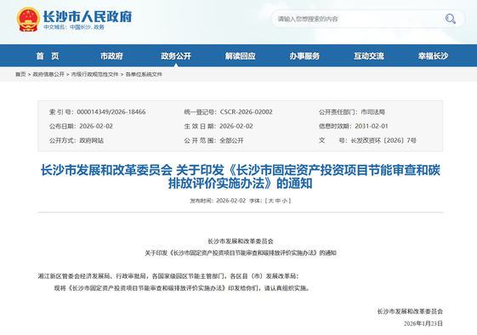The image size is (477, 335).
Task: Click the 发布时间 2026-02-02 line
Action: point(218,201)
